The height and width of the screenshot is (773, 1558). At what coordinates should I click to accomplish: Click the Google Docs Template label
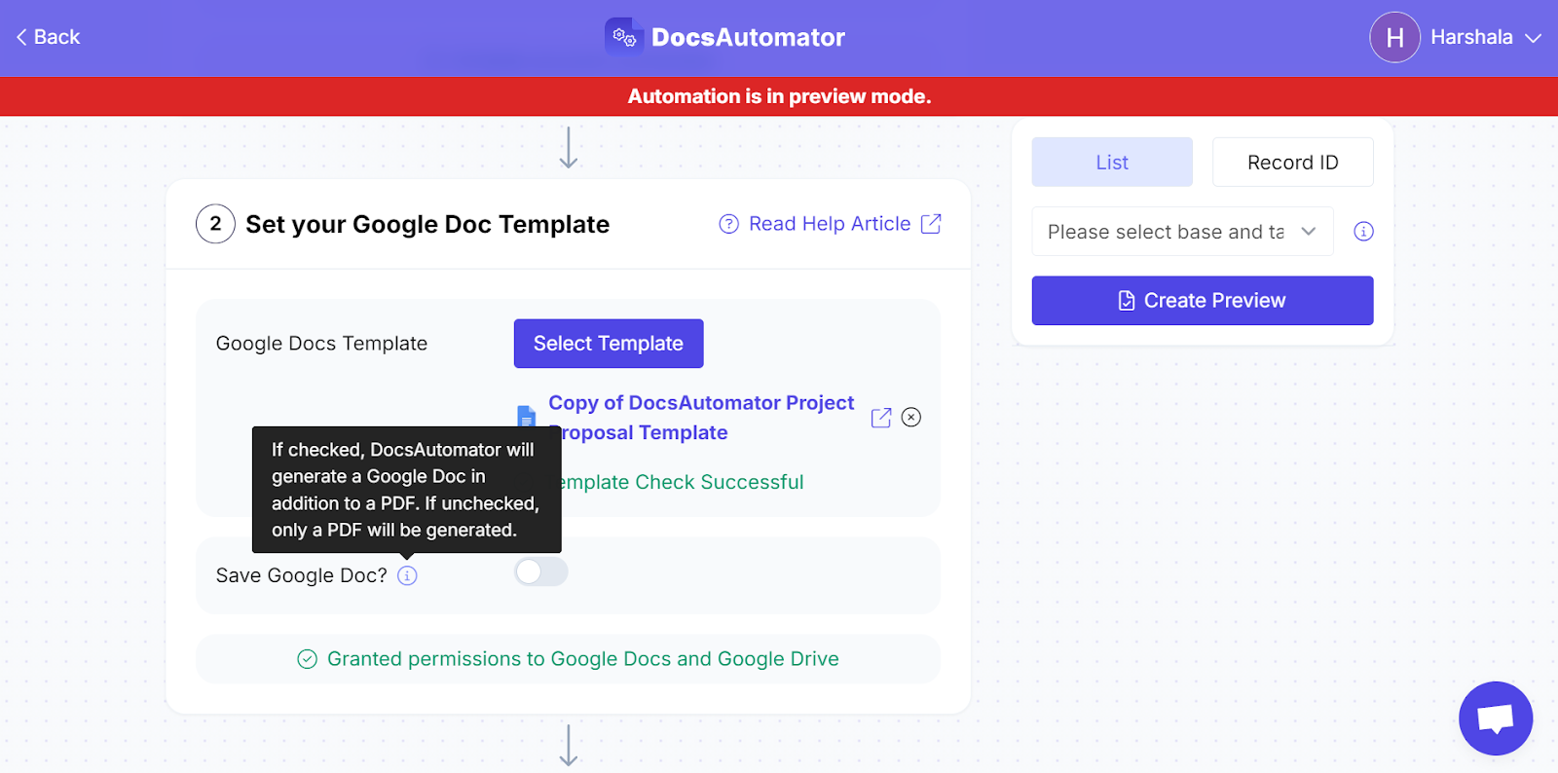[x=321, y=344]
